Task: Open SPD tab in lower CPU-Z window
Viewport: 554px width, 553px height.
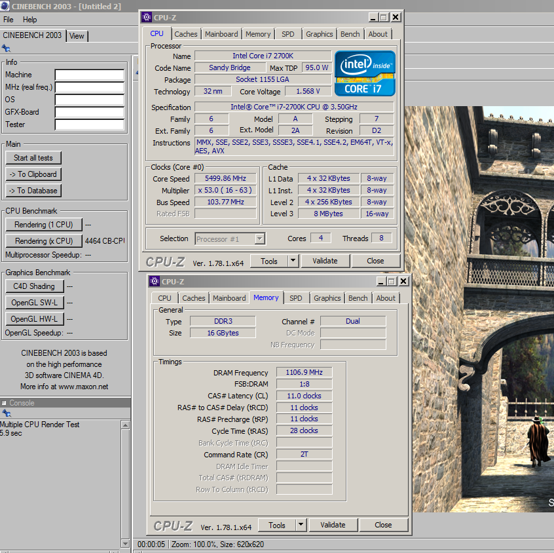Action: click(x=296, y=298)
